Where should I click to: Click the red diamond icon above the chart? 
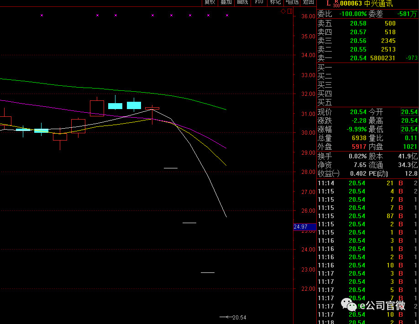click(x=283, y=10)
